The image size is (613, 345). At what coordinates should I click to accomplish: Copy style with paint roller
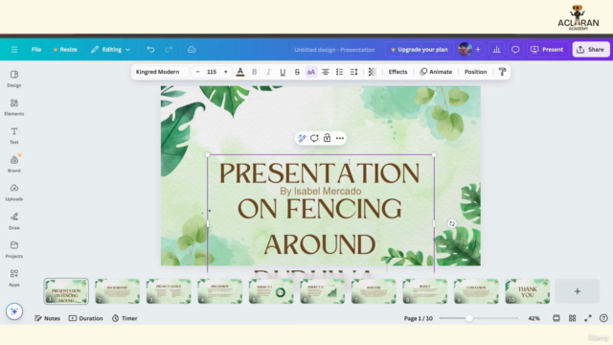502,72
